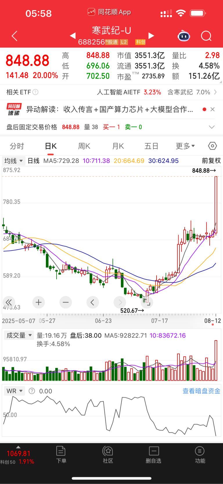223x484 pixels.
Task: Tap the battery status icon
Action: (x=198, y=13)
